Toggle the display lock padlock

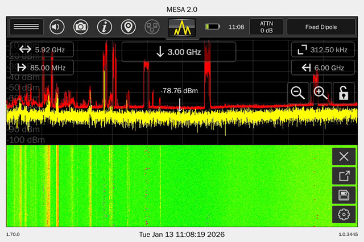(x=343, y=93)
